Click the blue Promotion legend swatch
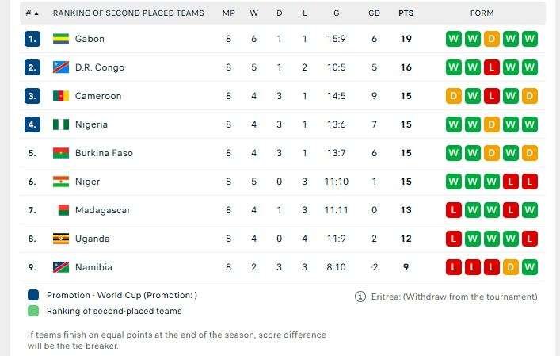560x356 pixels. pos(33,295)
